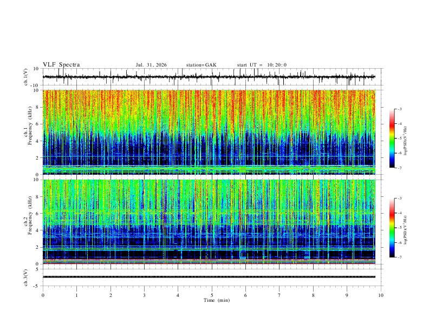
Task: Click the 0 minute tick on time axis
Action: pyautogui.click(x=43, y=295)
